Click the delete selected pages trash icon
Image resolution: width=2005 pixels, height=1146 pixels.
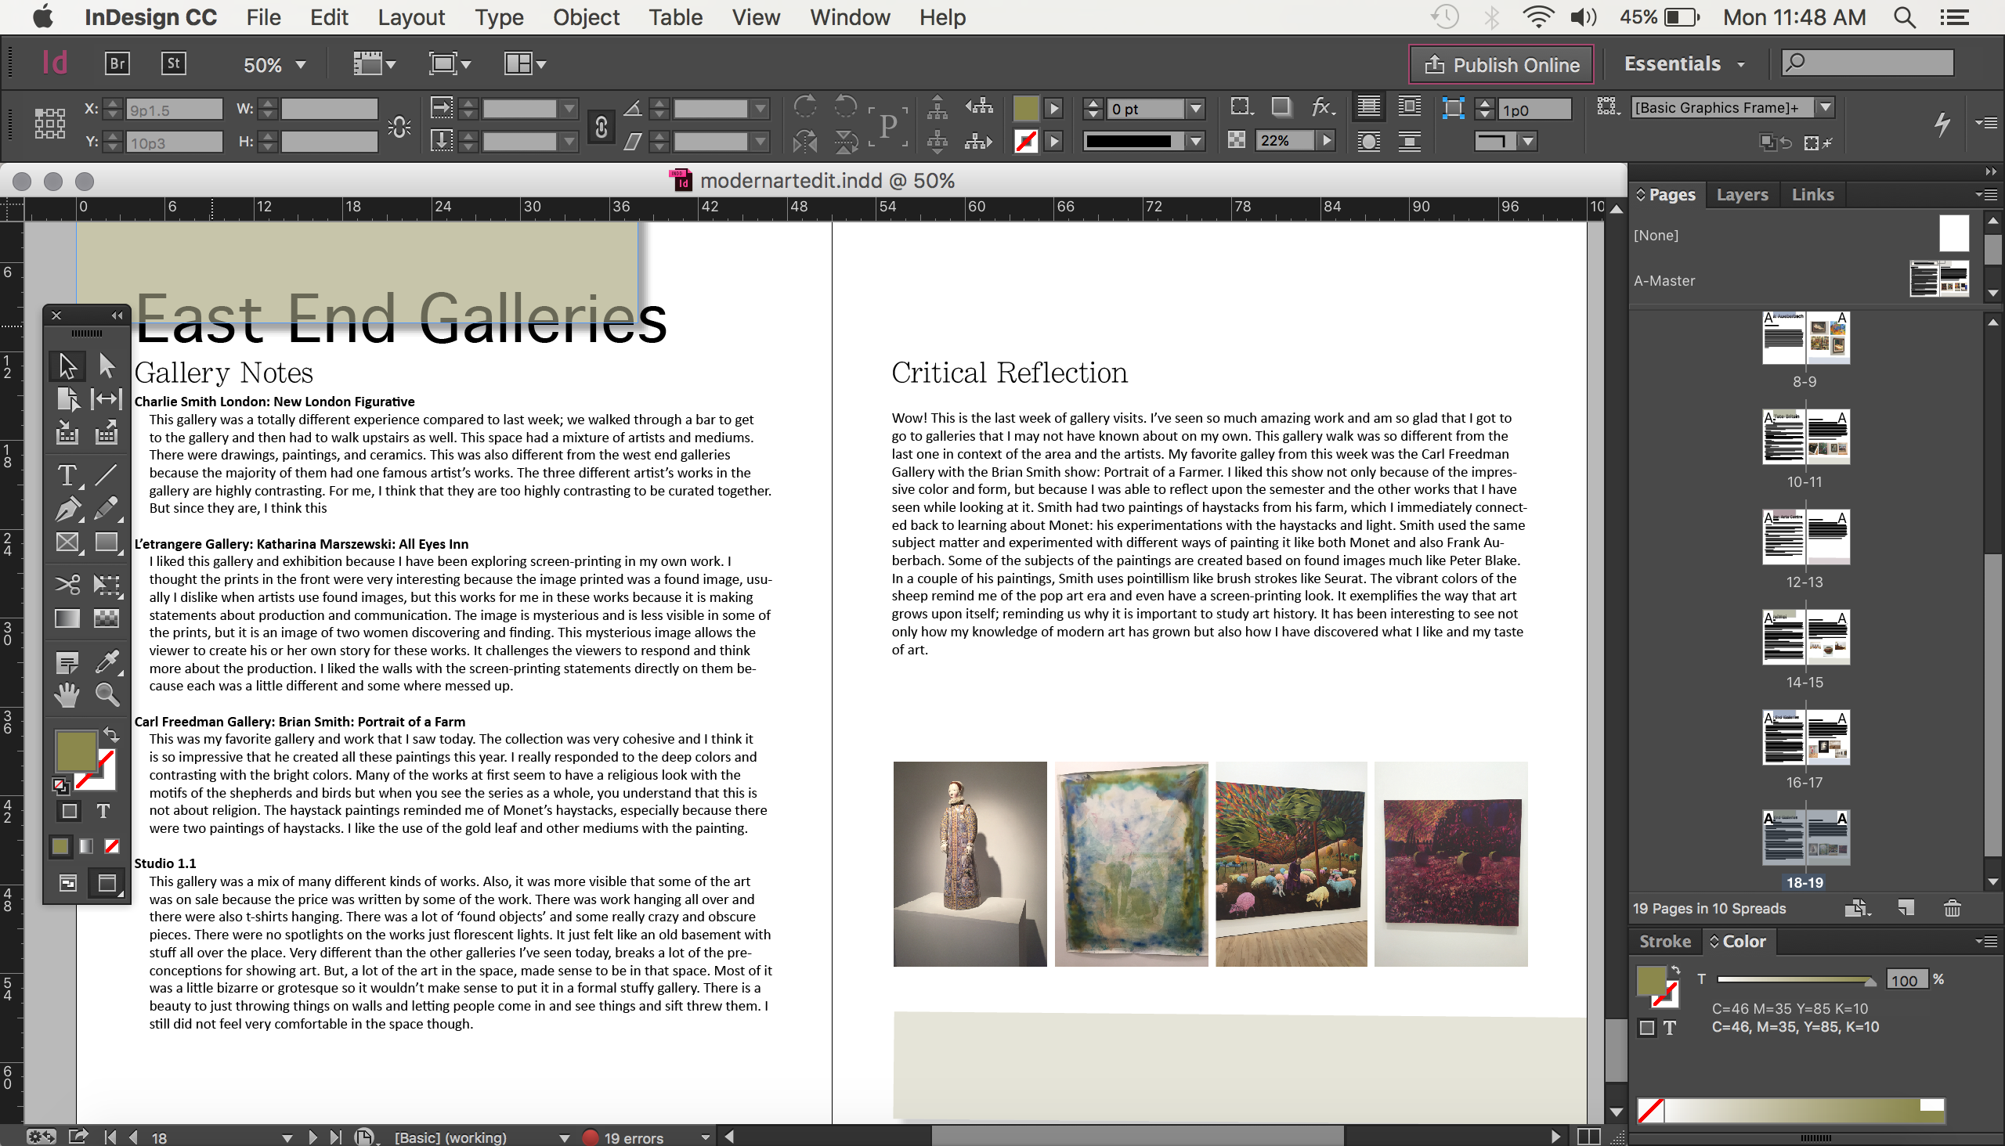(1952, 908)
